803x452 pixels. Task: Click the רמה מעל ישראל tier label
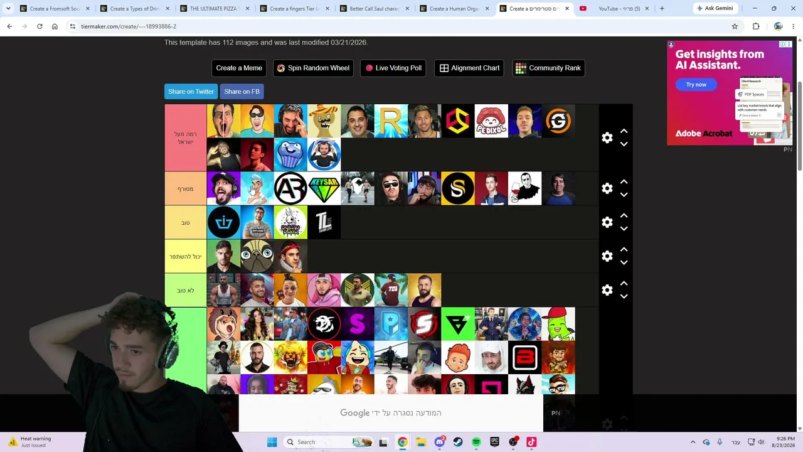point(186,138)
